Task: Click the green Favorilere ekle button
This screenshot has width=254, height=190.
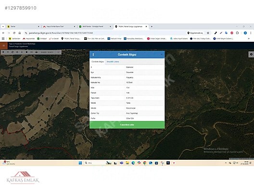Action: [127, 125]
